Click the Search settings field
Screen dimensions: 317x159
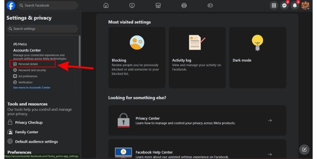pos(42,29)
